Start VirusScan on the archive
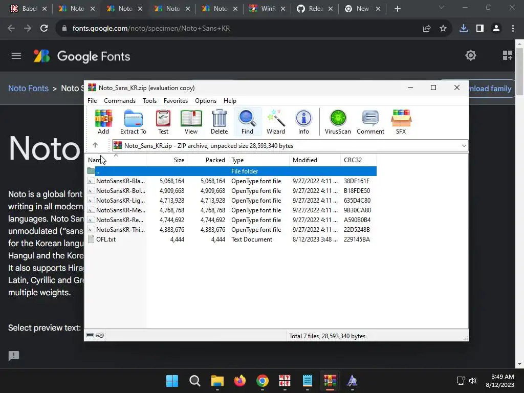Image resolution: width=524 pixels, height=393 pixels. pyautogui.click(x=338, y=122)
